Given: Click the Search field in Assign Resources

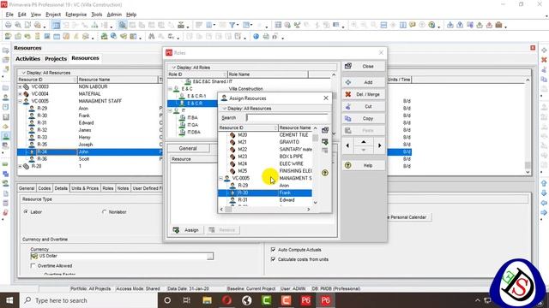Looking at the screenshot, I should pos(287,118).
